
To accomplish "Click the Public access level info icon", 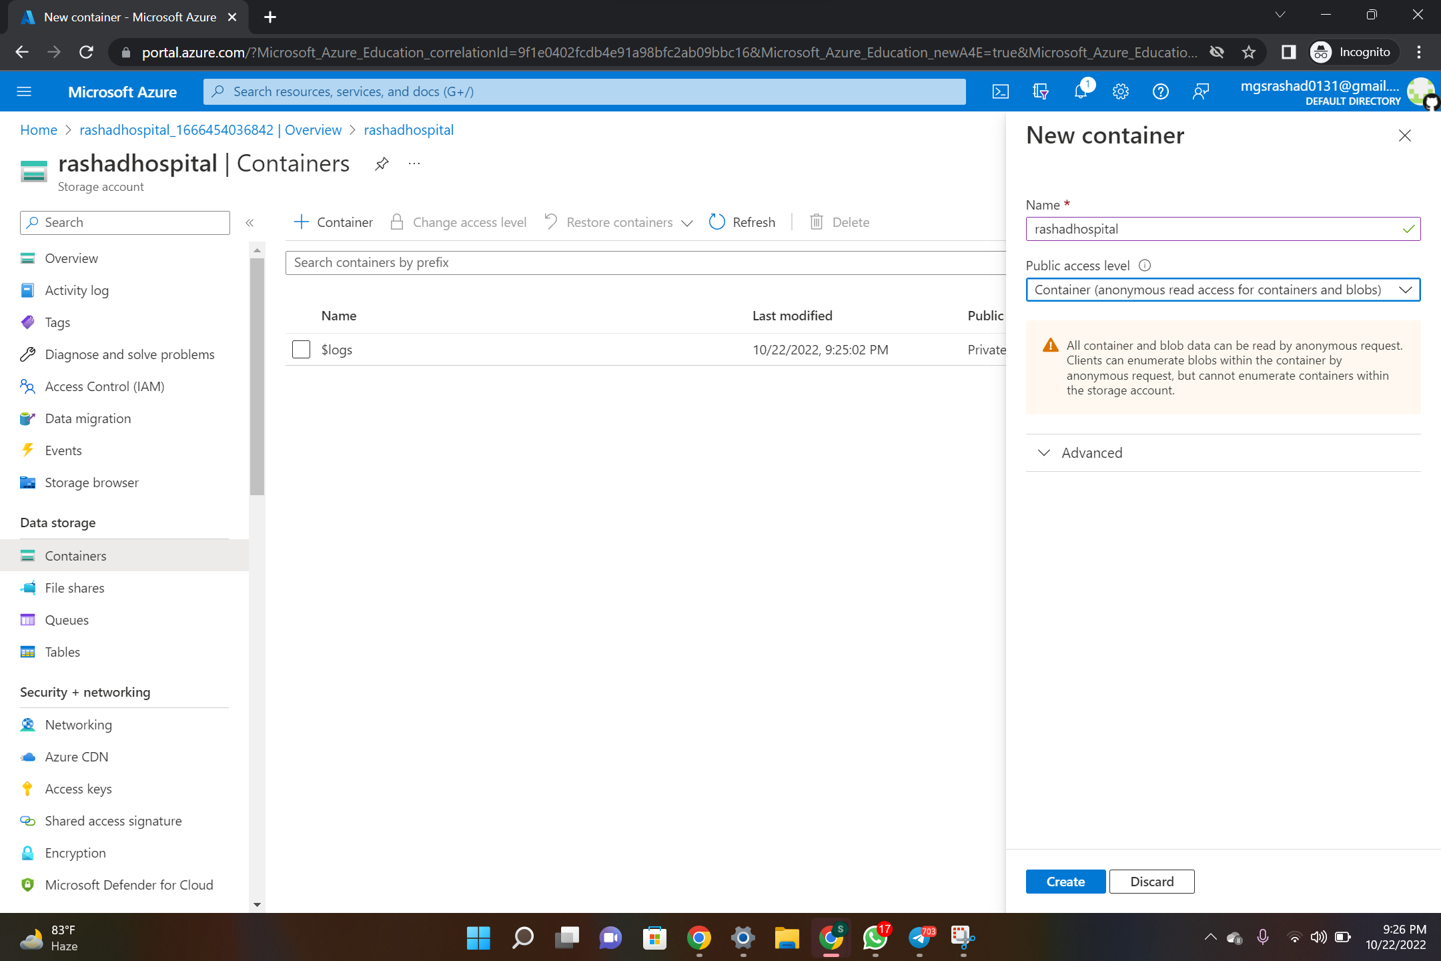I will pyautogui.click(x=1145, y=266).
